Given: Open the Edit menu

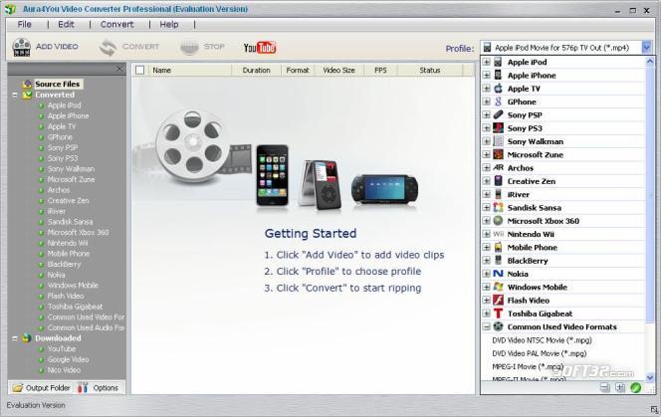Looking at the screenshot, I should tap(66, 25).
